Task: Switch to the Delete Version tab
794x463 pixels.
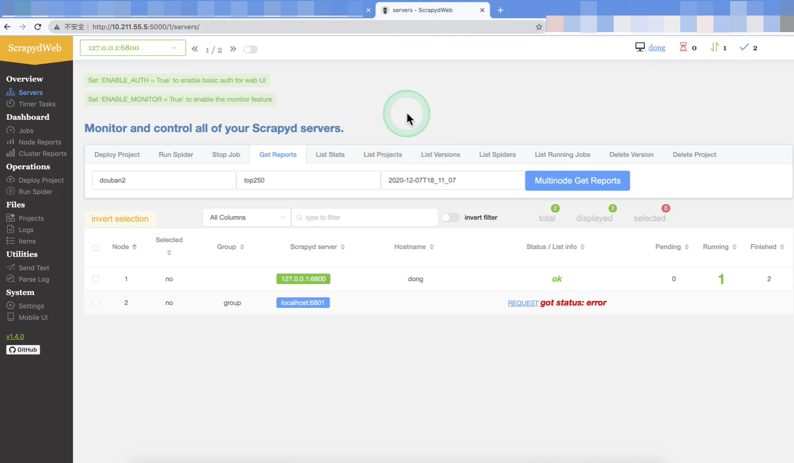Action: click(x=631, y=155)
